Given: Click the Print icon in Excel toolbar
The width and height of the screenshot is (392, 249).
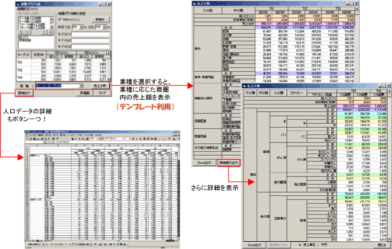Looking at the screenshot, I should pyautogui.click(x=42, y=139).
